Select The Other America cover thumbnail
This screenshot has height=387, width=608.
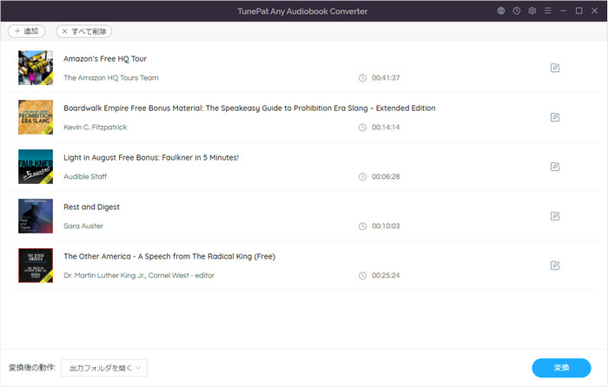coord(36,266)
